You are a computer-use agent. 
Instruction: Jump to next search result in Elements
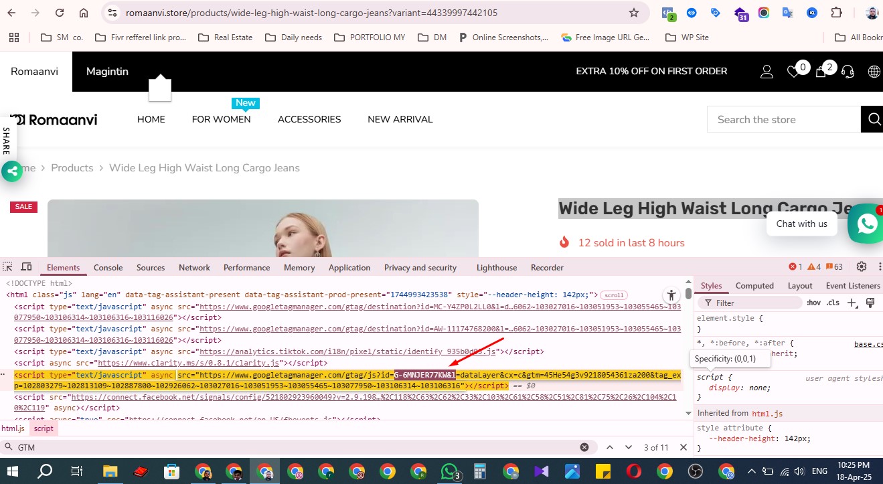point(629,447)
